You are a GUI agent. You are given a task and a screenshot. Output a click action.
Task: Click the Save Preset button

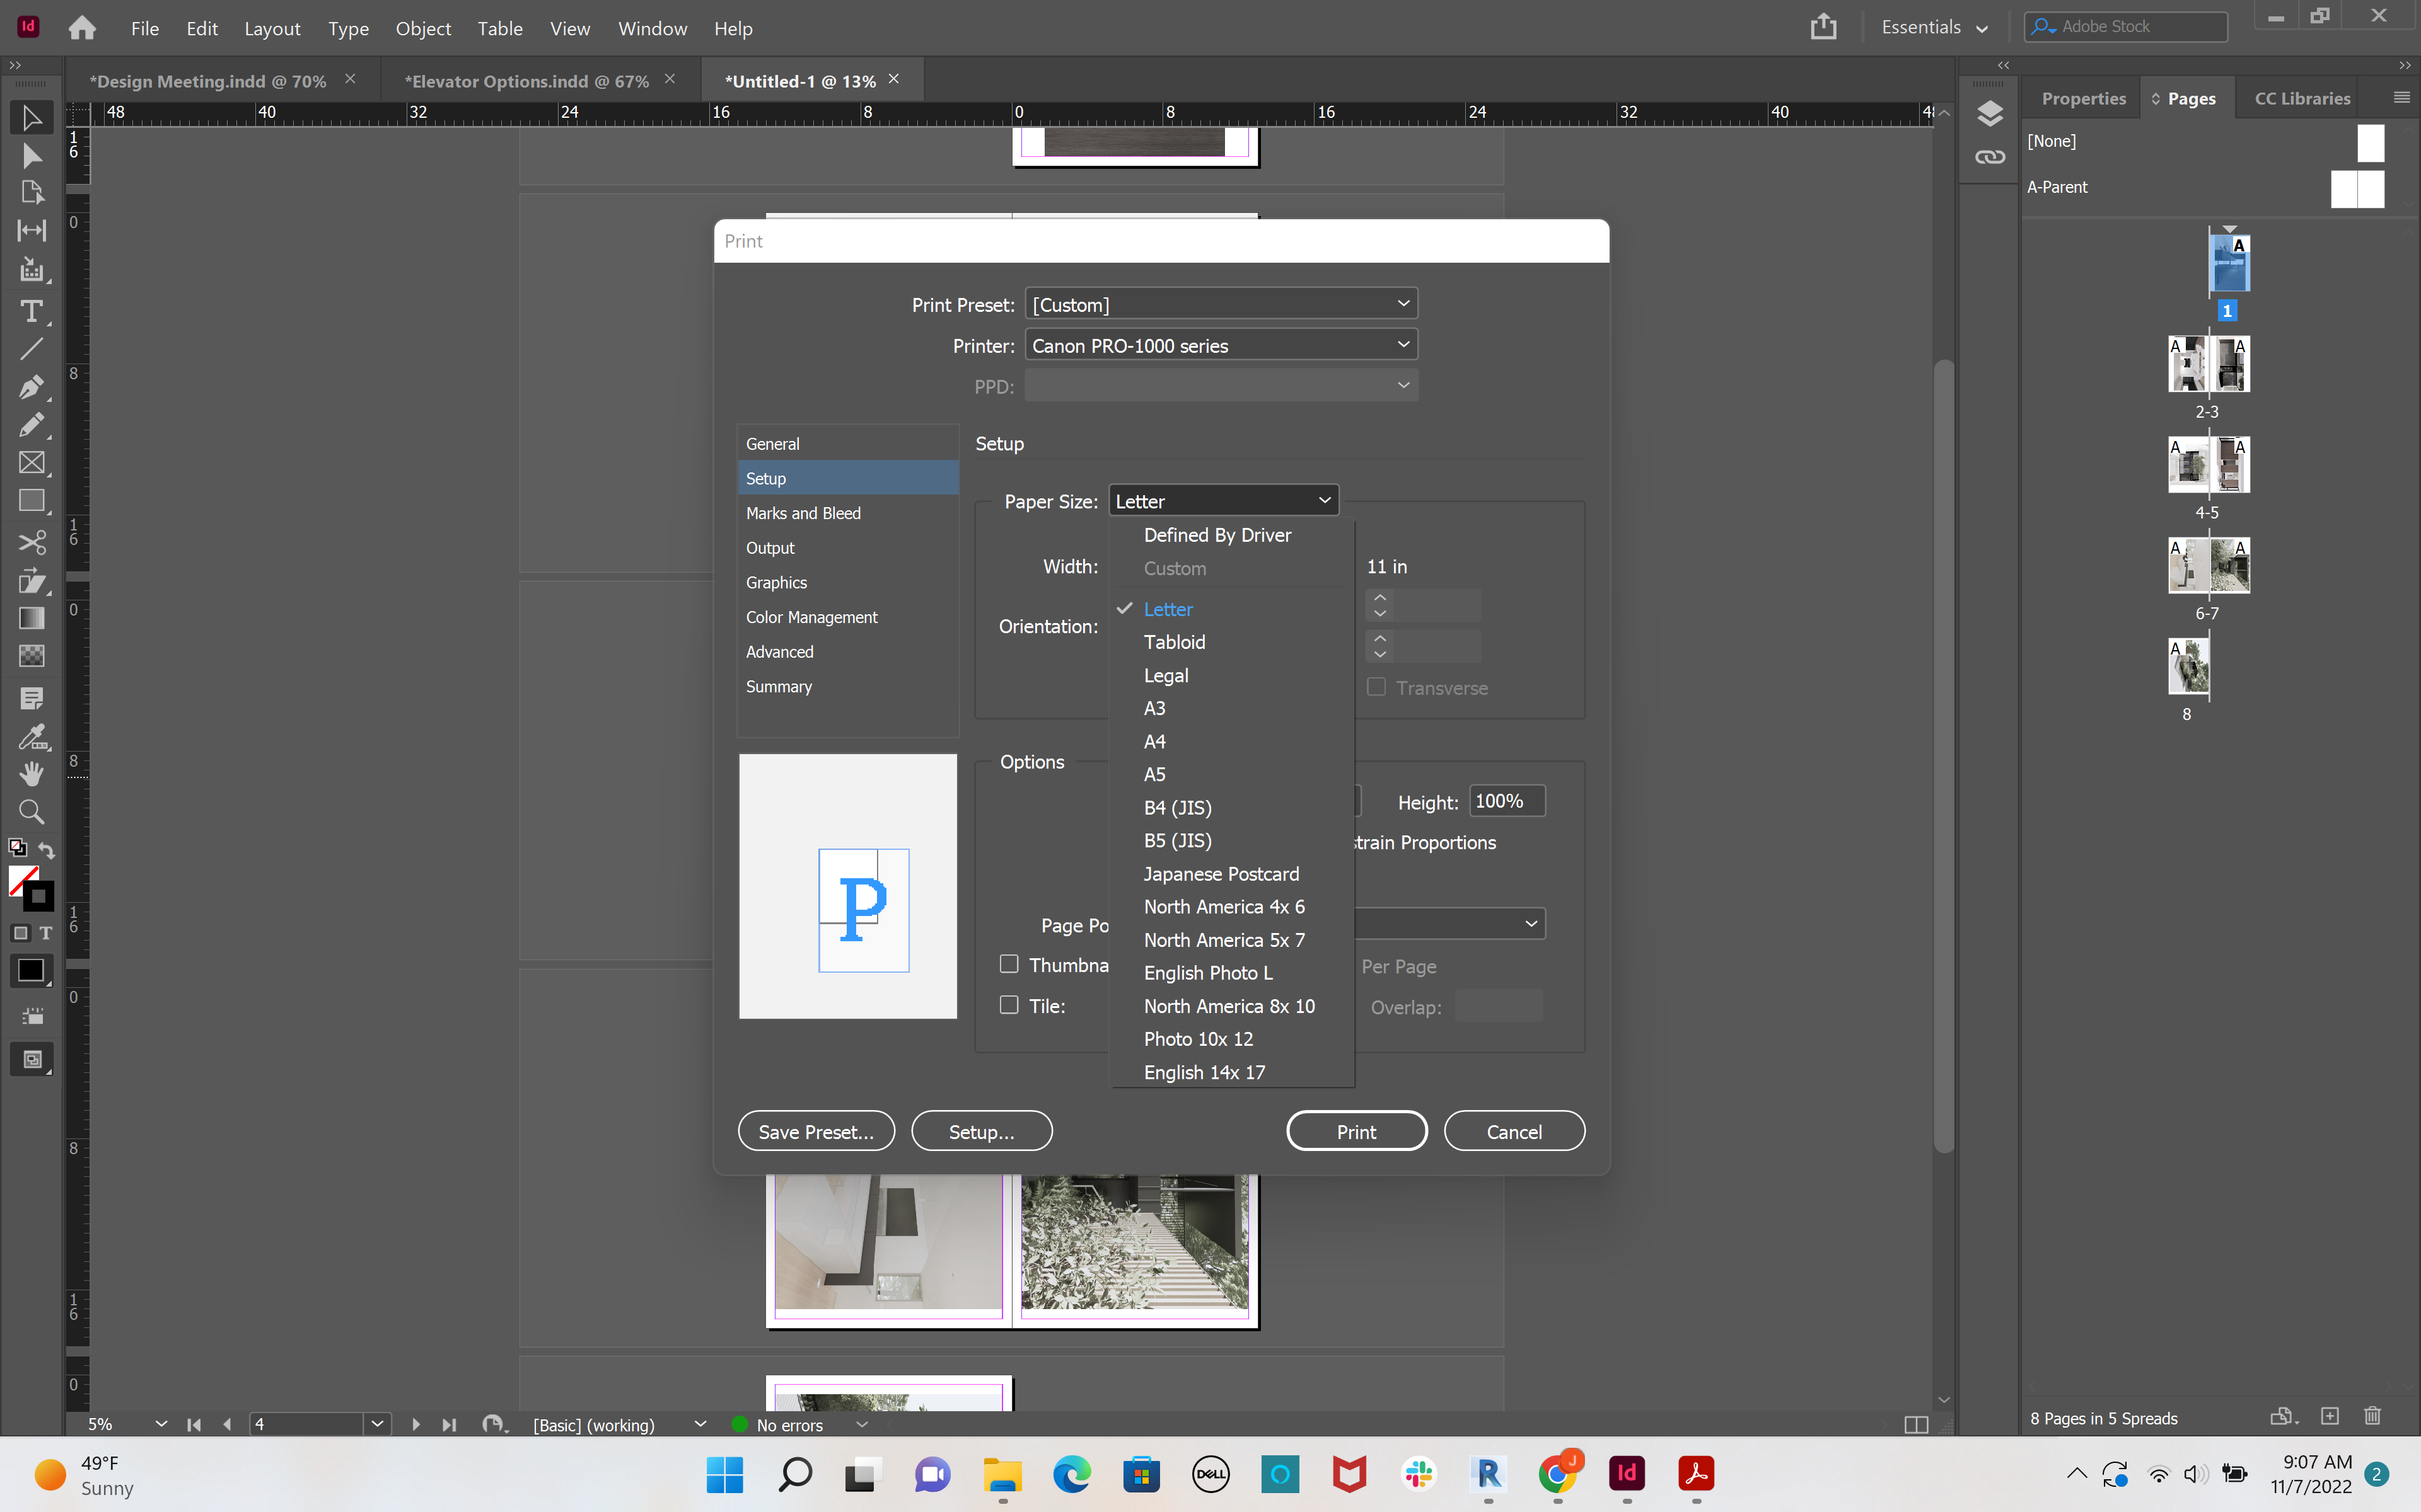click(815, 1130)
